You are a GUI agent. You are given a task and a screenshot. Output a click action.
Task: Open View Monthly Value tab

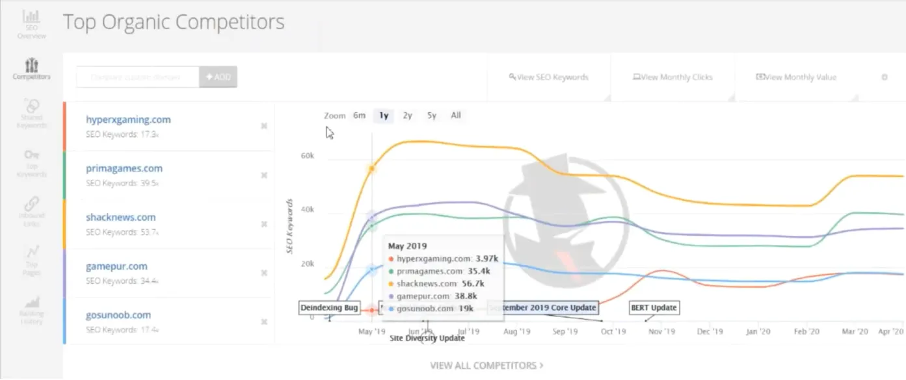click(796, 77)
